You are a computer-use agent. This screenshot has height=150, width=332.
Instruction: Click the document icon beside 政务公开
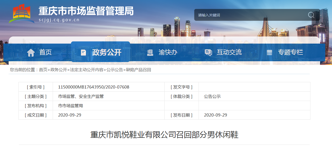(83, 52)
